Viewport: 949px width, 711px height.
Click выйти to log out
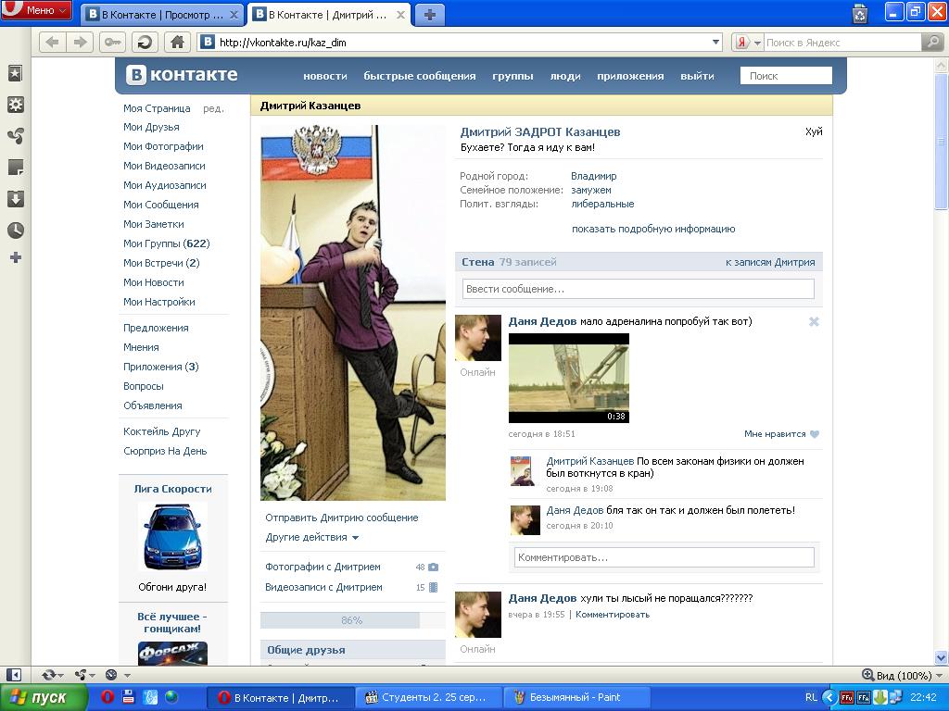click(697, 76)
